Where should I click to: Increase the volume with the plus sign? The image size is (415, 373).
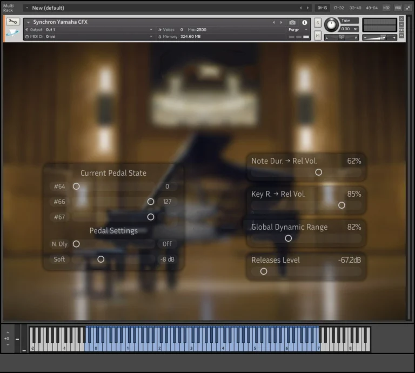(394, 38)
